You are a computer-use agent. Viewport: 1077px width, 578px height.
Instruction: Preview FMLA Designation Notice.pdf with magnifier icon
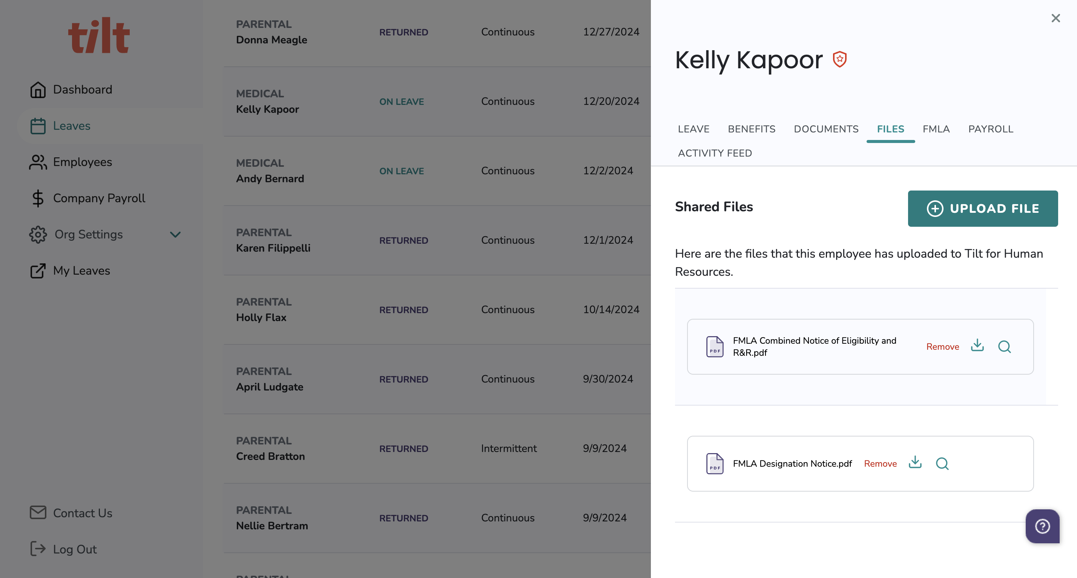click(x=942, y=463)
